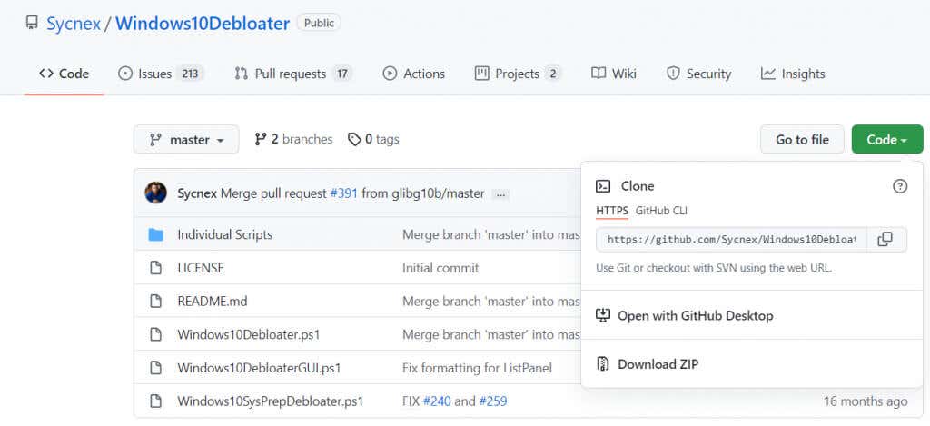
Task: View the 2 branches link
Action: [293, 140]
